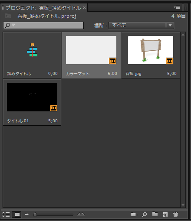Image resolution: width=191 pixels, height=221 pixels.
Task: Click the panel grip left of the プロジェクト tab
Action: 3,7
